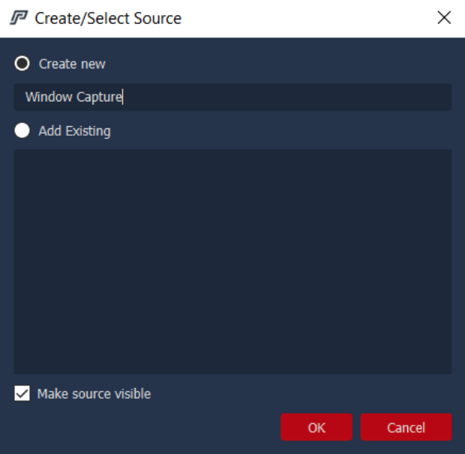Click the "Create new" label text
Viewport: 465px width, 454px height.
[x=72, y=64]
